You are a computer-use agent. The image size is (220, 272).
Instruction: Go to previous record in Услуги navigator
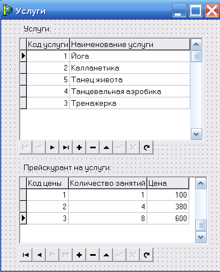point(39,147)
